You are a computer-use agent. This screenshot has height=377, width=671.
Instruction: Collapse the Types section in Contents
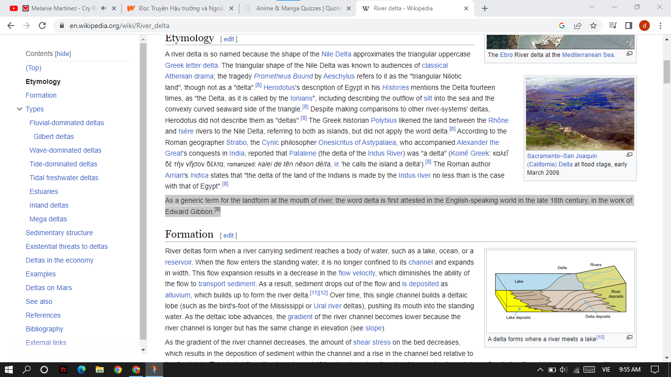tap(20, 109)
